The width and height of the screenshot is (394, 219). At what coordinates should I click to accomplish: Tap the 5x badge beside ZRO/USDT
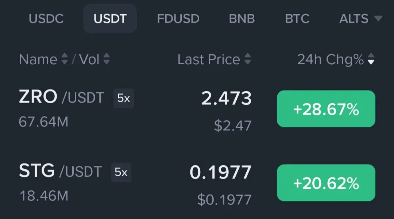click(123, 98)
